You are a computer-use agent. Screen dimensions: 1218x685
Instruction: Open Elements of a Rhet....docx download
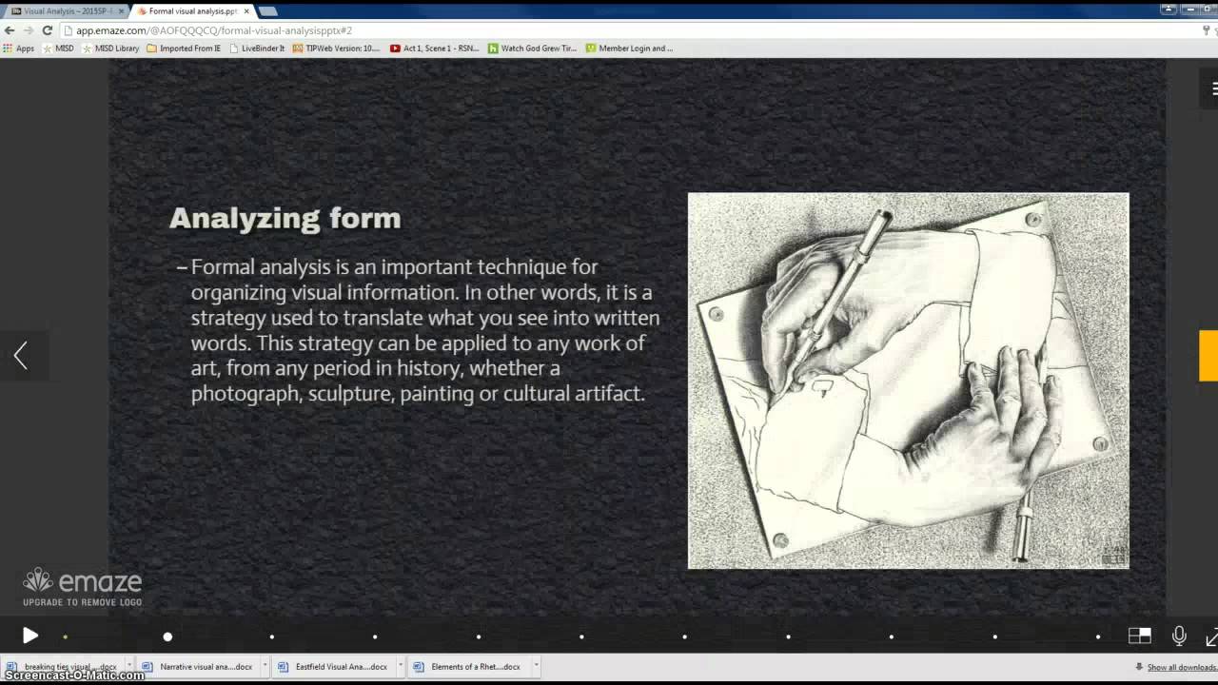pos(468,667)
